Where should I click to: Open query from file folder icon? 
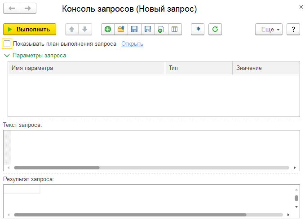point(121,29)
